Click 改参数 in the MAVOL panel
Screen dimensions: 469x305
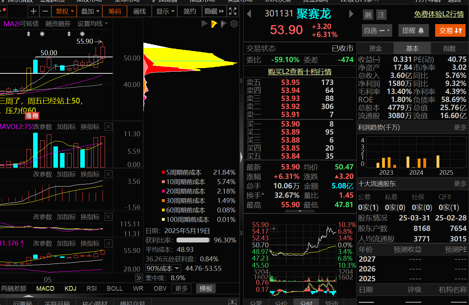43,127
